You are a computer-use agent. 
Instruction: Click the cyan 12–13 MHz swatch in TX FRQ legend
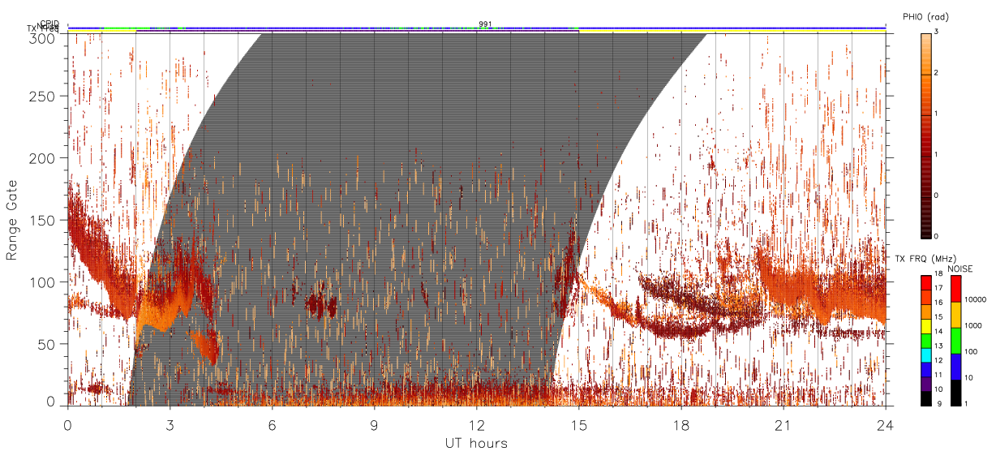(x=926, y=355)
